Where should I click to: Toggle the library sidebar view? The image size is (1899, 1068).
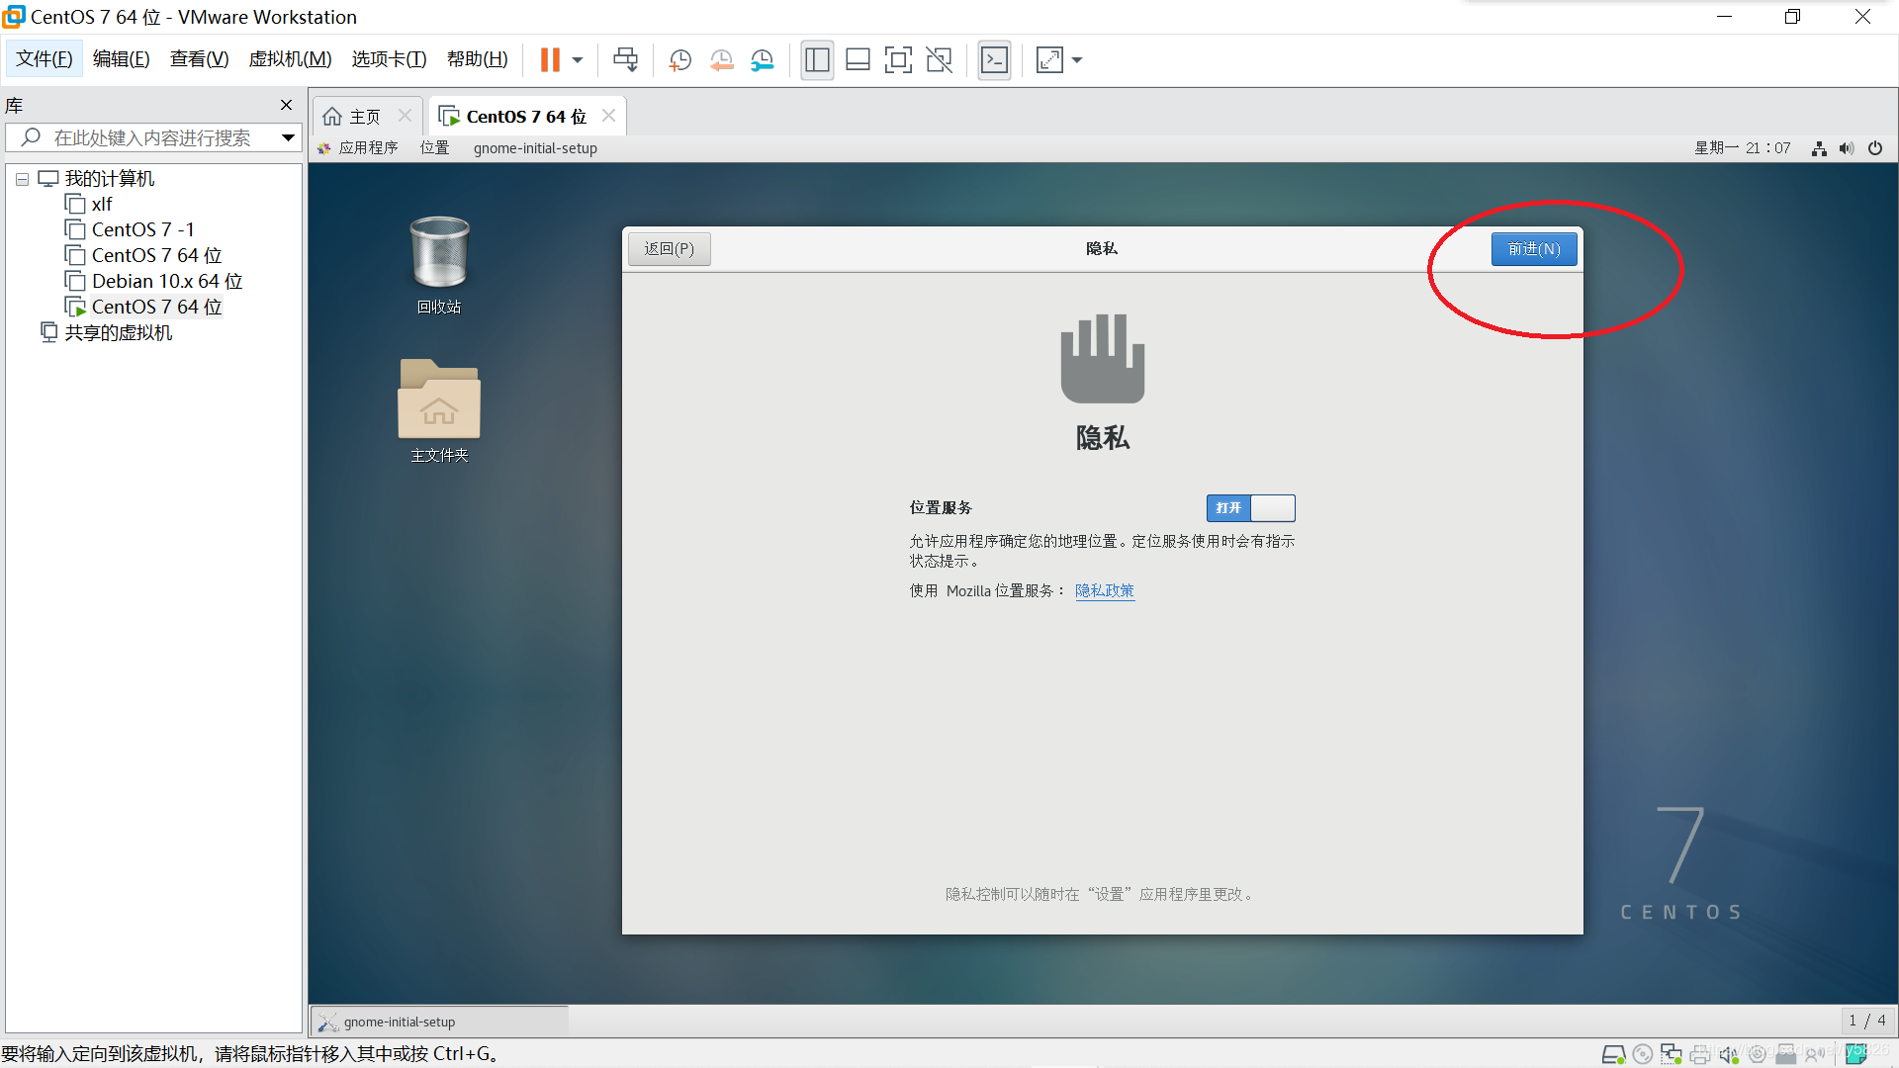click(x=817, y=60)
